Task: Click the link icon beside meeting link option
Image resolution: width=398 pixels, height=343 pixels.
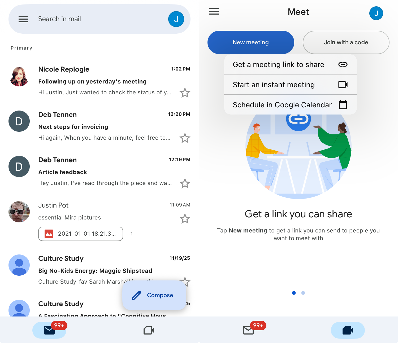Action: coord(343,64)
